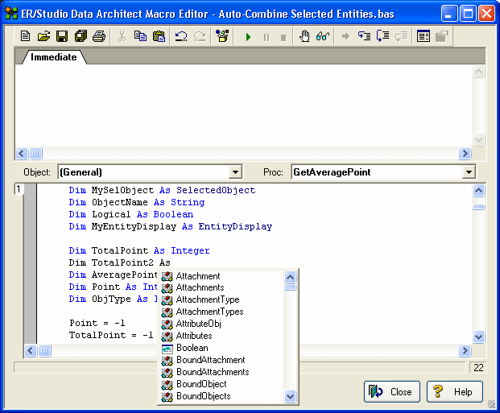Screen dimensions: 500x413
Task: Open quick watch glasses icon
Action: pos(323,36)
